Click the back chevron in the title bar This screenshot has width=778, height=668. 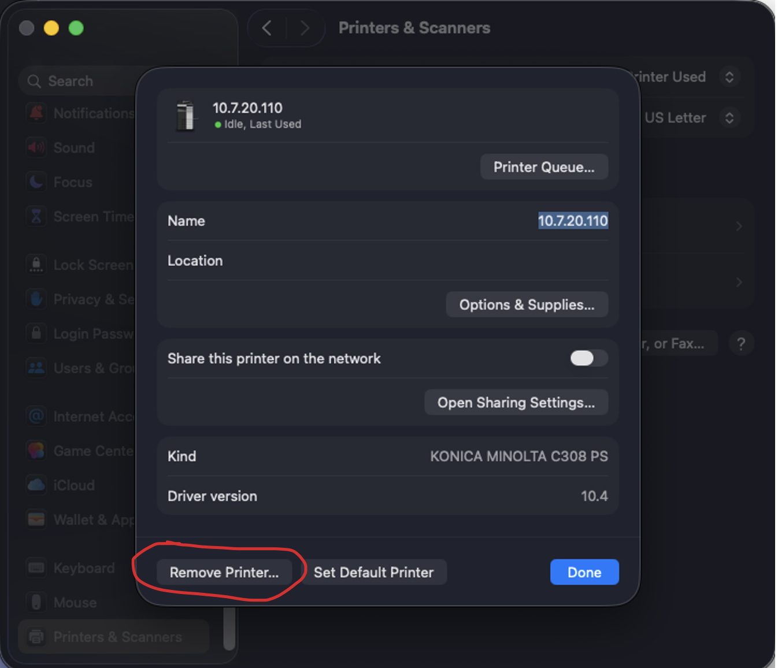(x=266, y=28)
